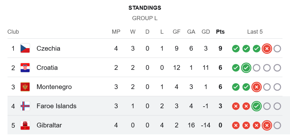This screenshot has width=290, height=140.
Task: Open the Croatia team link
Action: (x=47, y=68)
